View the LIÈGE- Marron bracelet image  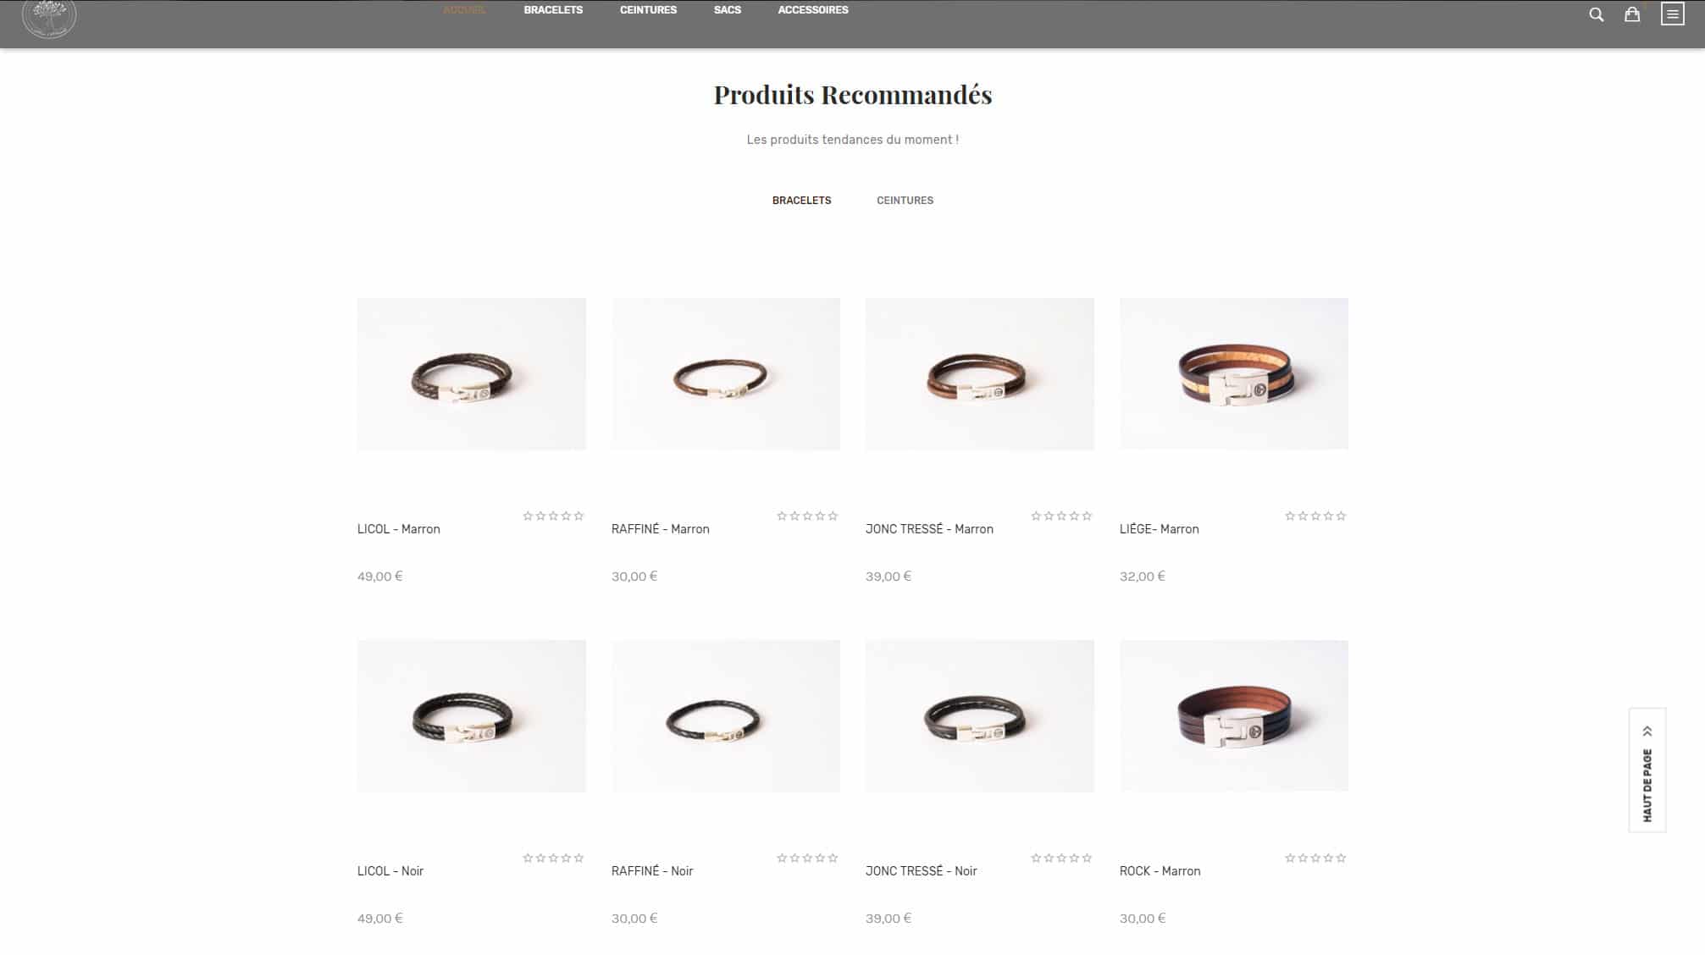pyautogui.click(x=1234, y=373)
